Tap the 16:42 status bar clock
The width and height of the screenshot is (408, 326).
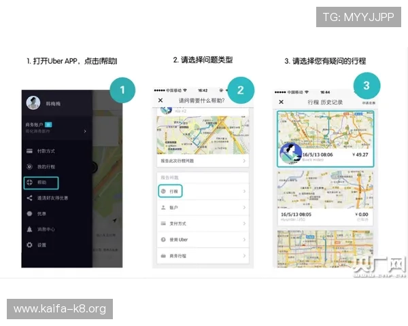click(x=203, y=90)
